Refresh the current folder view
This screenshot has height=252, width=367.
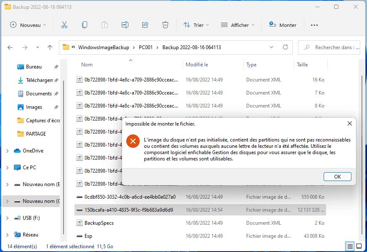point(285,47)
